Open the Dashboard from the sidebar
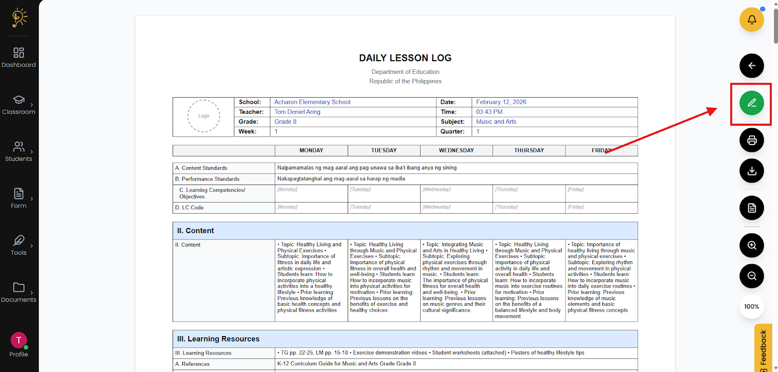 19,57
